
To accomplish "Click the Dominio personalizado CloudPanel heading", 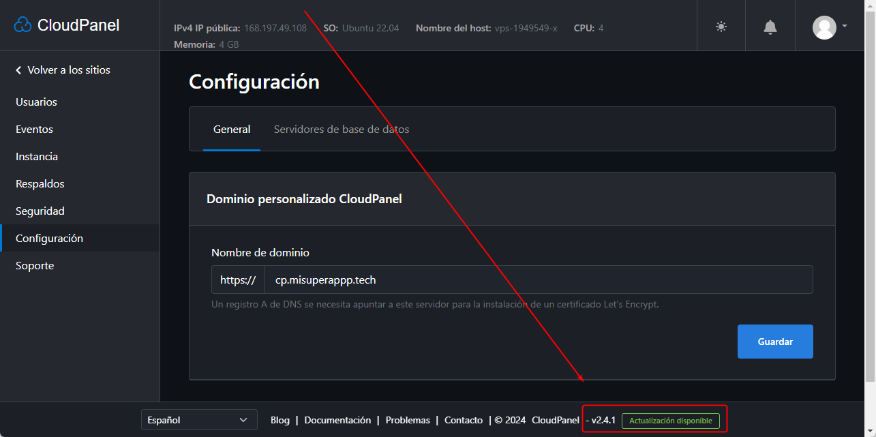I will click(x=304, y=199).
